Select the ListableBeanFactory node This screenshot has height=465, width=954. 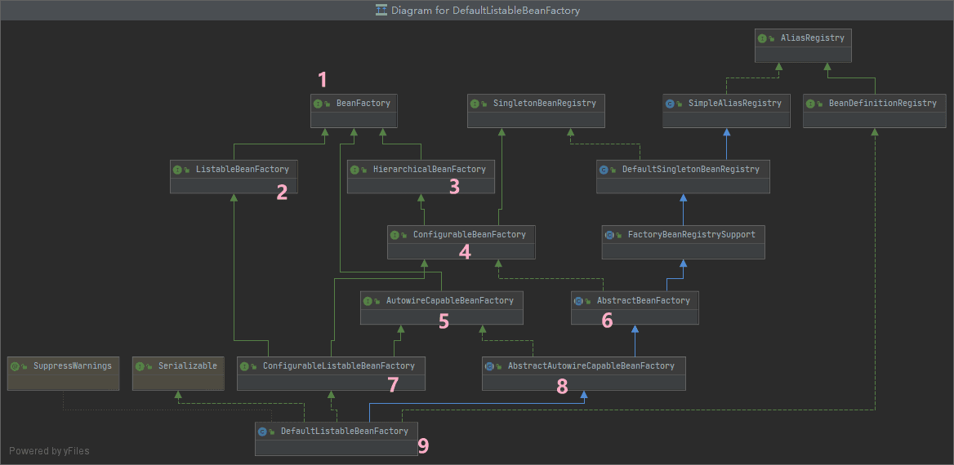[x=234, y=176]
